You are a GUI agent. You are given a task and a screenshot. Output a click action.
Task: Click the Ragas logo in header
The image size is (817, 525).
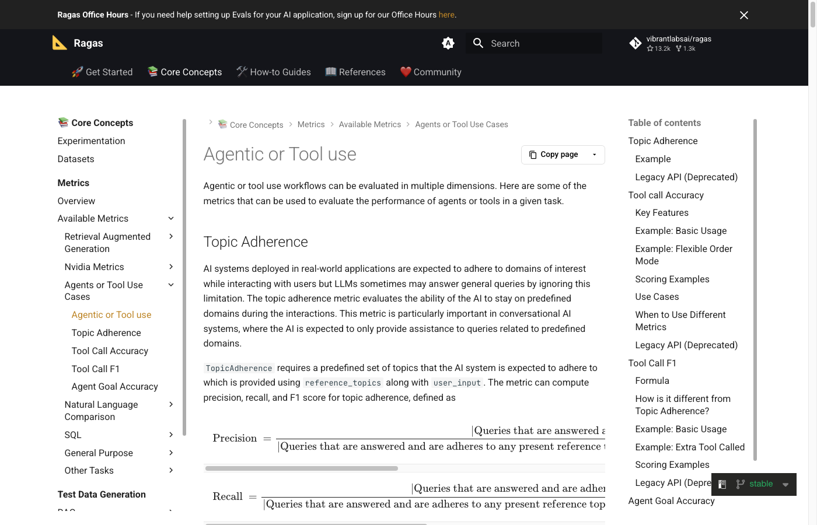59,43
